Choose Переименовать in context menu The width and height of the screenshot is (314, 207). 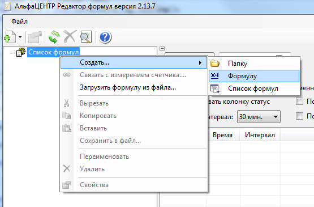(x=134, y=157)
